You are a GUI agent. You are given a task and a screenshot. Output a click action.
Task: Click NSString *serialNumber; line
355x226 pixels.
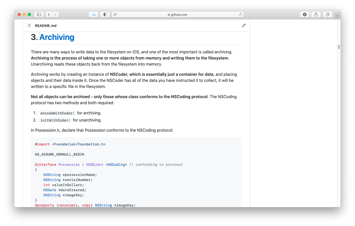point(68,180)
